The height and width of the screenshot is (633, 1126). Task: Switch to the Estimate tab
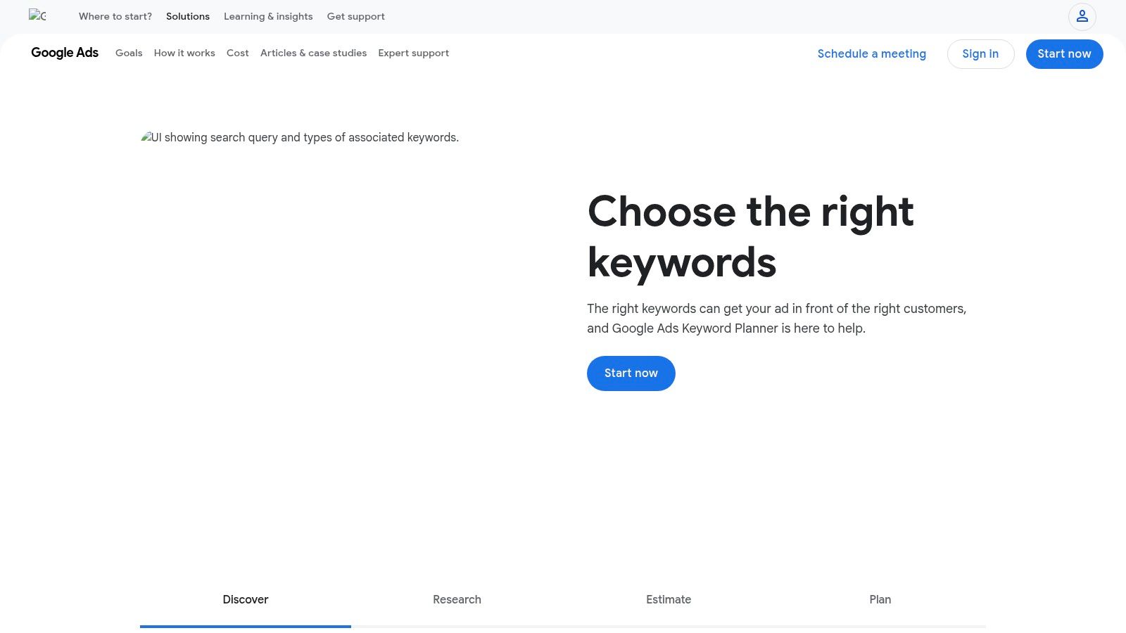[669, 600]
